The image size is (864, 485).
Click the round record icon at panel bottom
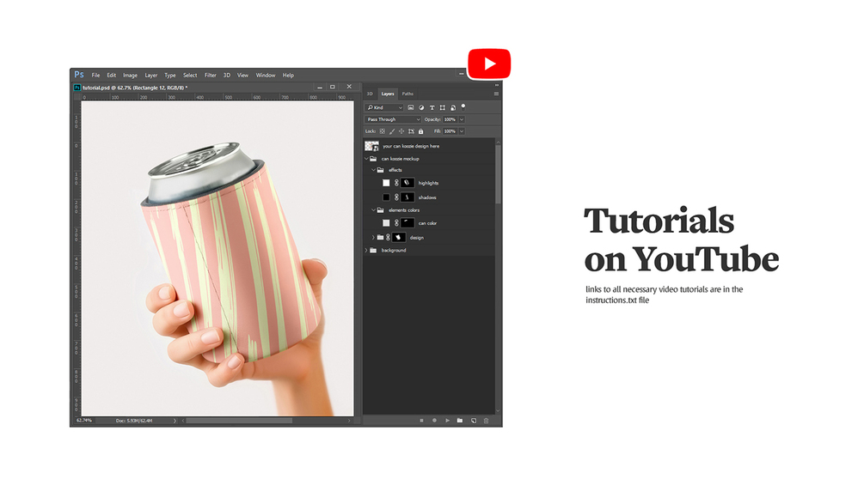coord(434,421)
